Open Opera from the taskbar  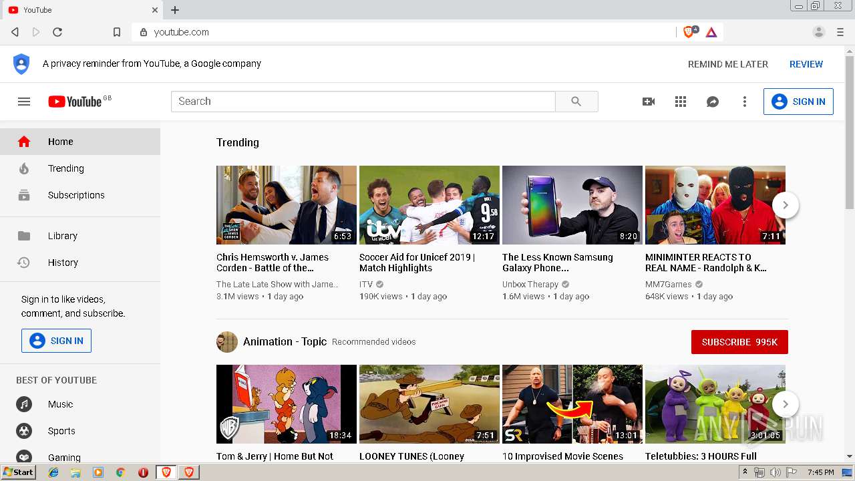pyautogui.click(x=143, y=472)
